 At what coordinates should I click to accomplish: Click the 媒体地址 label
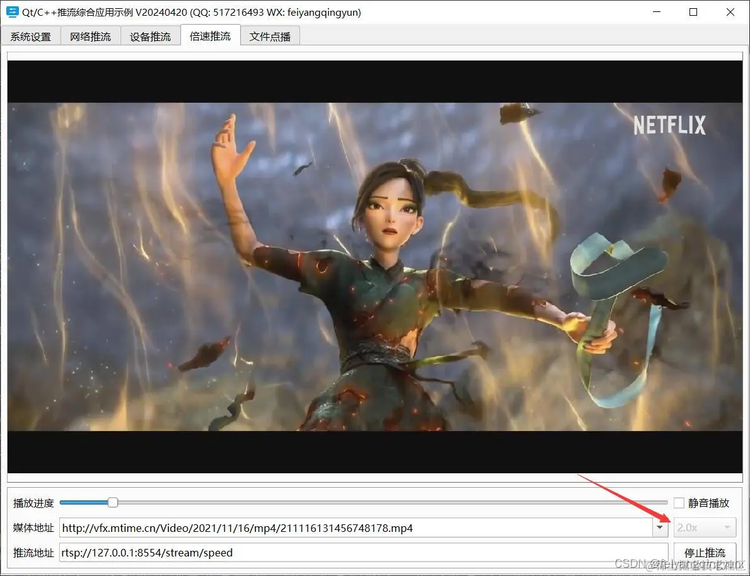(33, 527)
